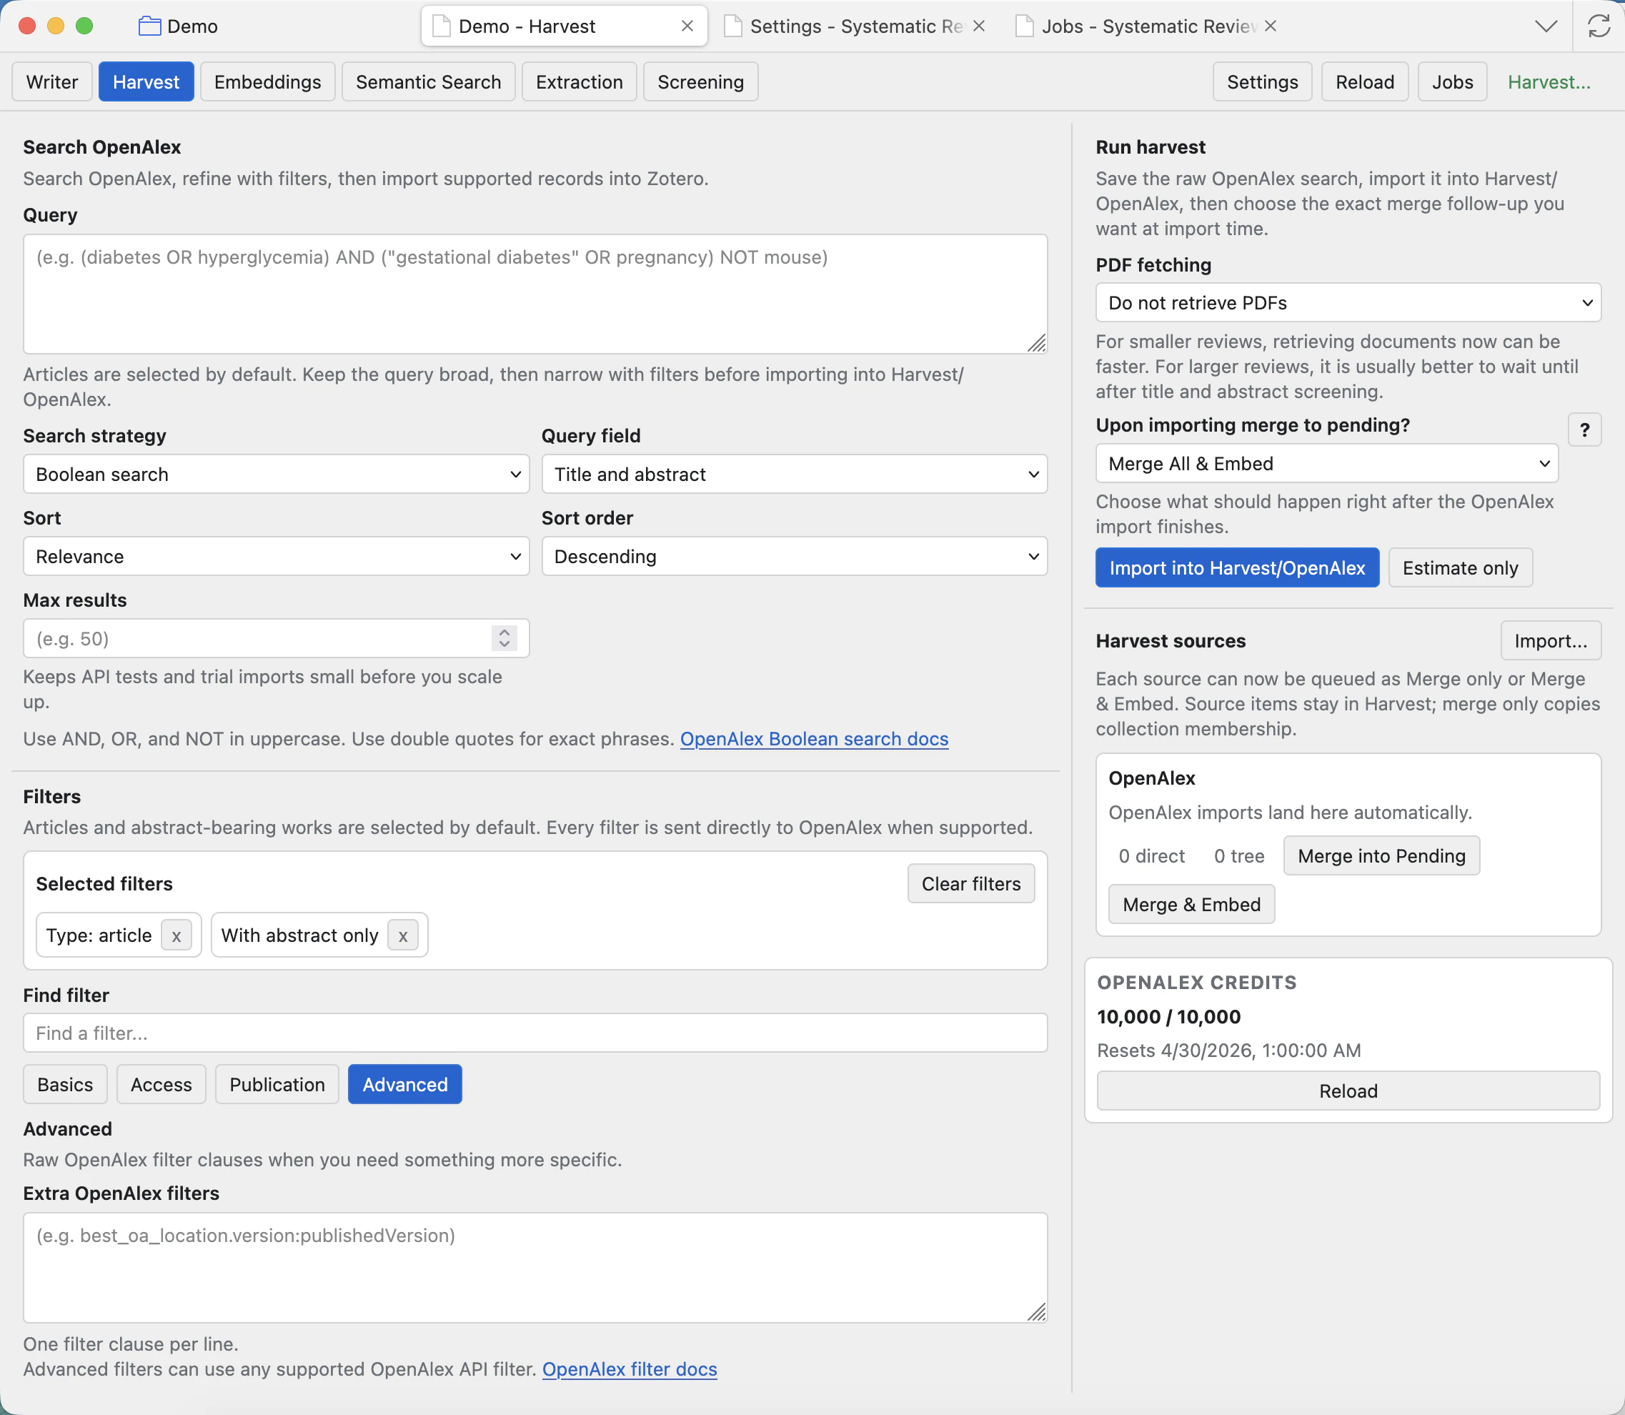The width and height of the screenshot is (1625, 1415).
Task: Switch to Settings - Systematic Review window tab
Action: [855, 26]
